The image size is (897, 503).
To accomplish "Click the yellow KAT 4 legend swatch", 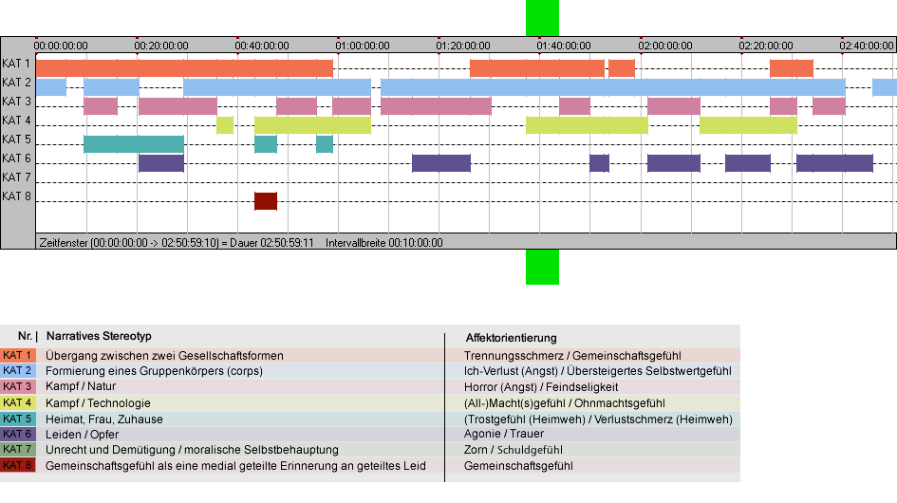I will [x=18, y=402].
